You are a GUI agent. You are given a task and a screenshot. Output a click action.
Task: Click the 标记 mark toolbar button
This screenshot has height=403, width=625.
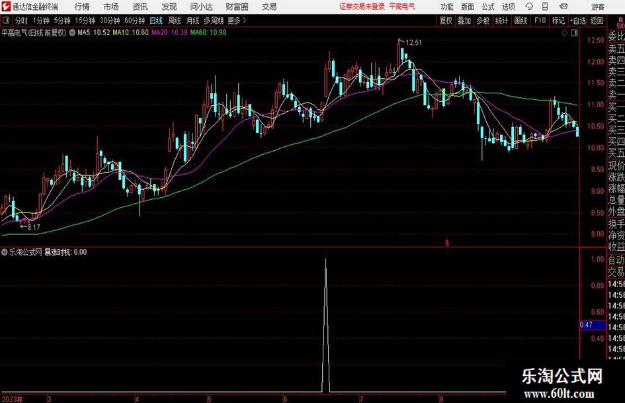click(x=558, y=21)
